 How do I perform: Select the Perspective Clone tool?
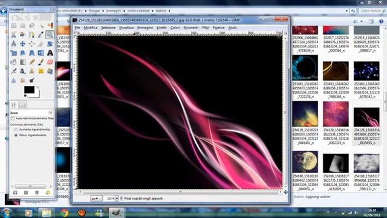point(50,71)
